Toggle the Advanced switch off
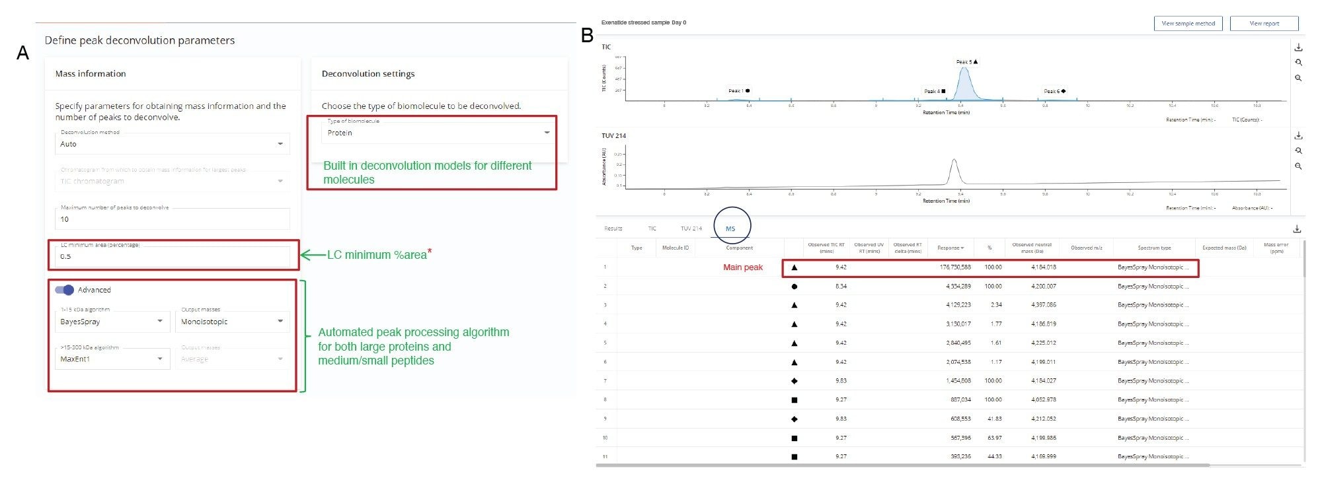Screen dimensions: 1322x486 click(64, 290)
